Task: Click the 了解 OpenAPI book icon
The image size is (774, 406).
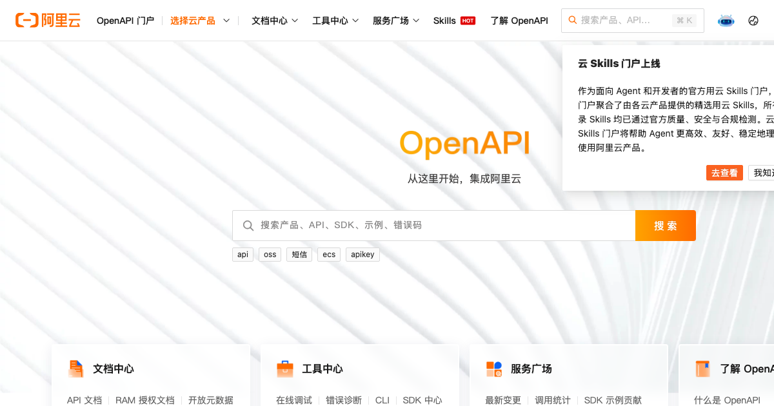Action: (703, 369)
